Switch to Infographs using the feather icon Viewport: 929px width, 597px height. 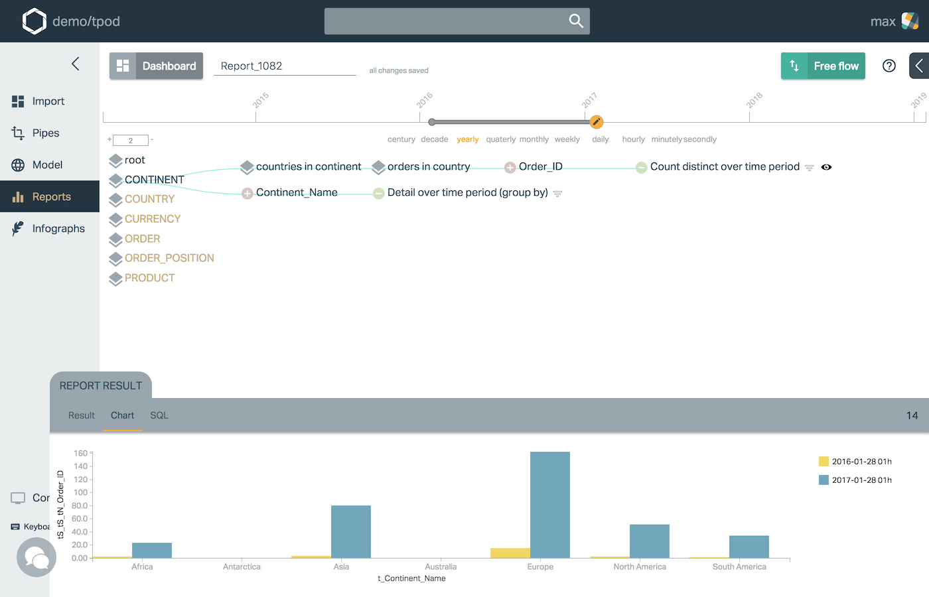pyautogui.click(x=19, y=228)
